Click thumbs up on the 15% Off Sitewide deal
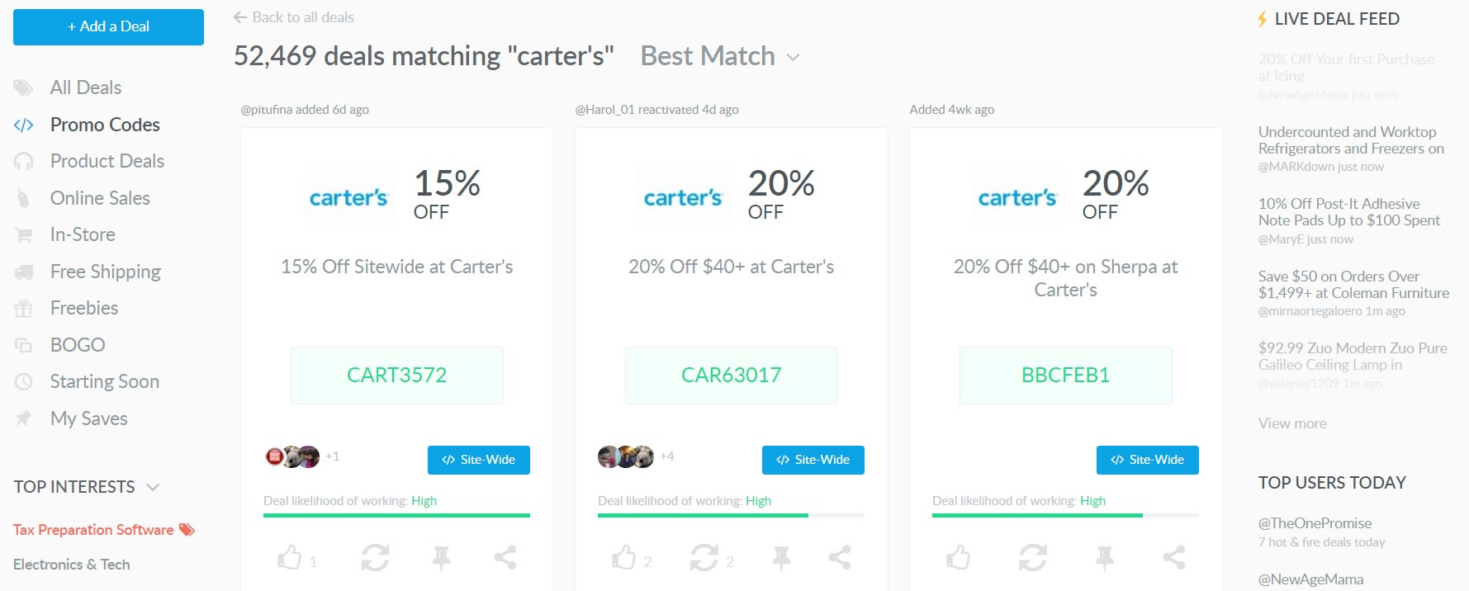1469x591 pixels. point(290,558)
